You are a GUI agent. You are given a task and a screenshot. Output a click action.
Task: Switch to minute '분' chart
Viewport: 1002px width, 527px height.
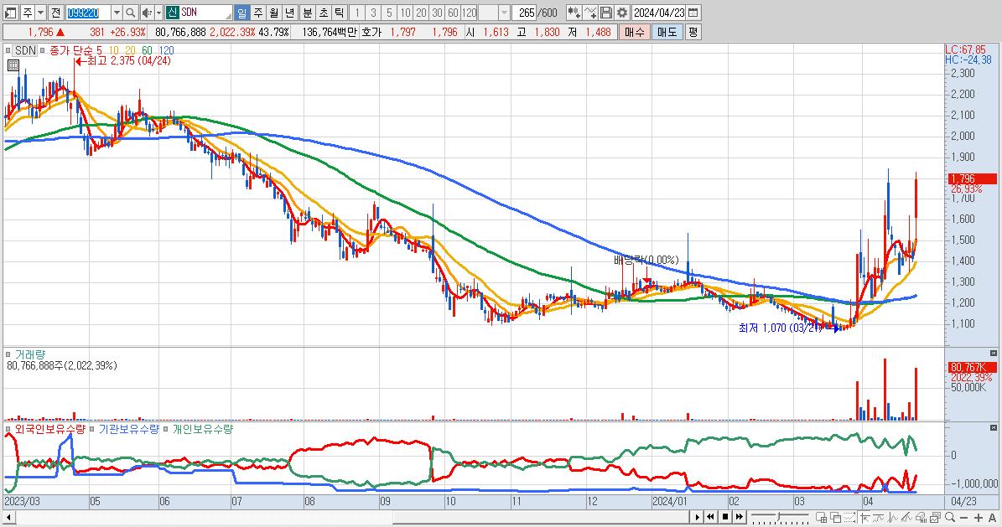coord(308,12)
